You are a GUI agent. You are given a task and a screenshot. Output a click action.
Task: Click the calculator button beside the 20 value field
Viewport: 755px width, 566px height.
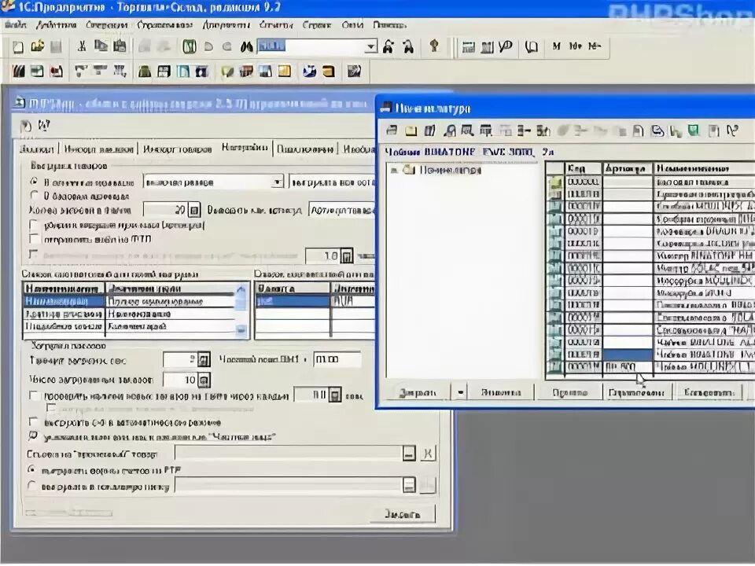tap(194, 210)
